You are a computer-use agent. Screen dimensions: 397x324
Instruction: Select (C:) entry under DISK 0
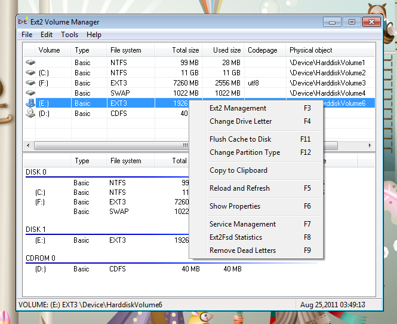click(40, 192)
